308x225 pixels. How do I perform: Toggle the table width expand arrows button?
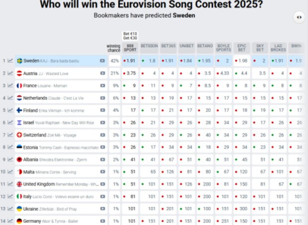(299, 17)
